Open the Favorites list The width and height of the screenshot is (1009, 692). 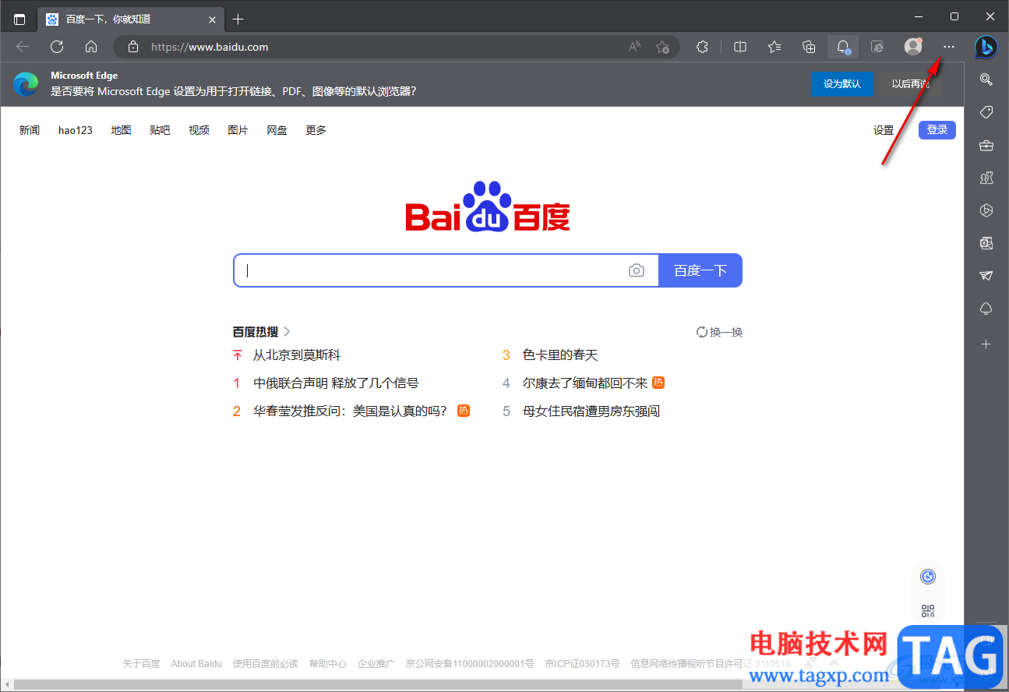(774, 47)
